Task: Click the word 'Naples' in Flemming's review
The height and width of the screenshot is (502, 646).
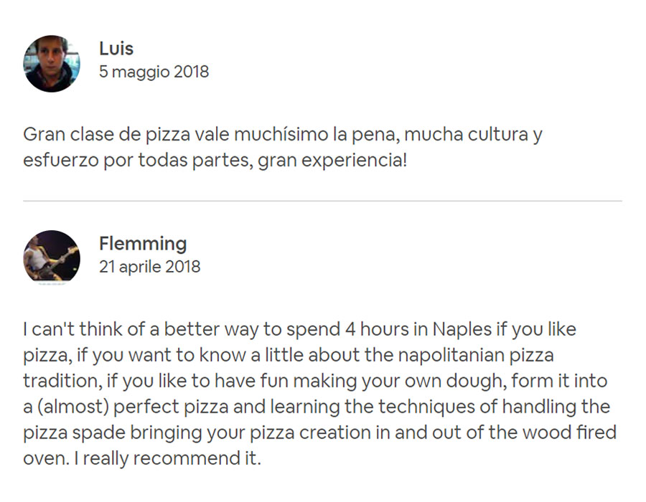Action: (462, 330)
